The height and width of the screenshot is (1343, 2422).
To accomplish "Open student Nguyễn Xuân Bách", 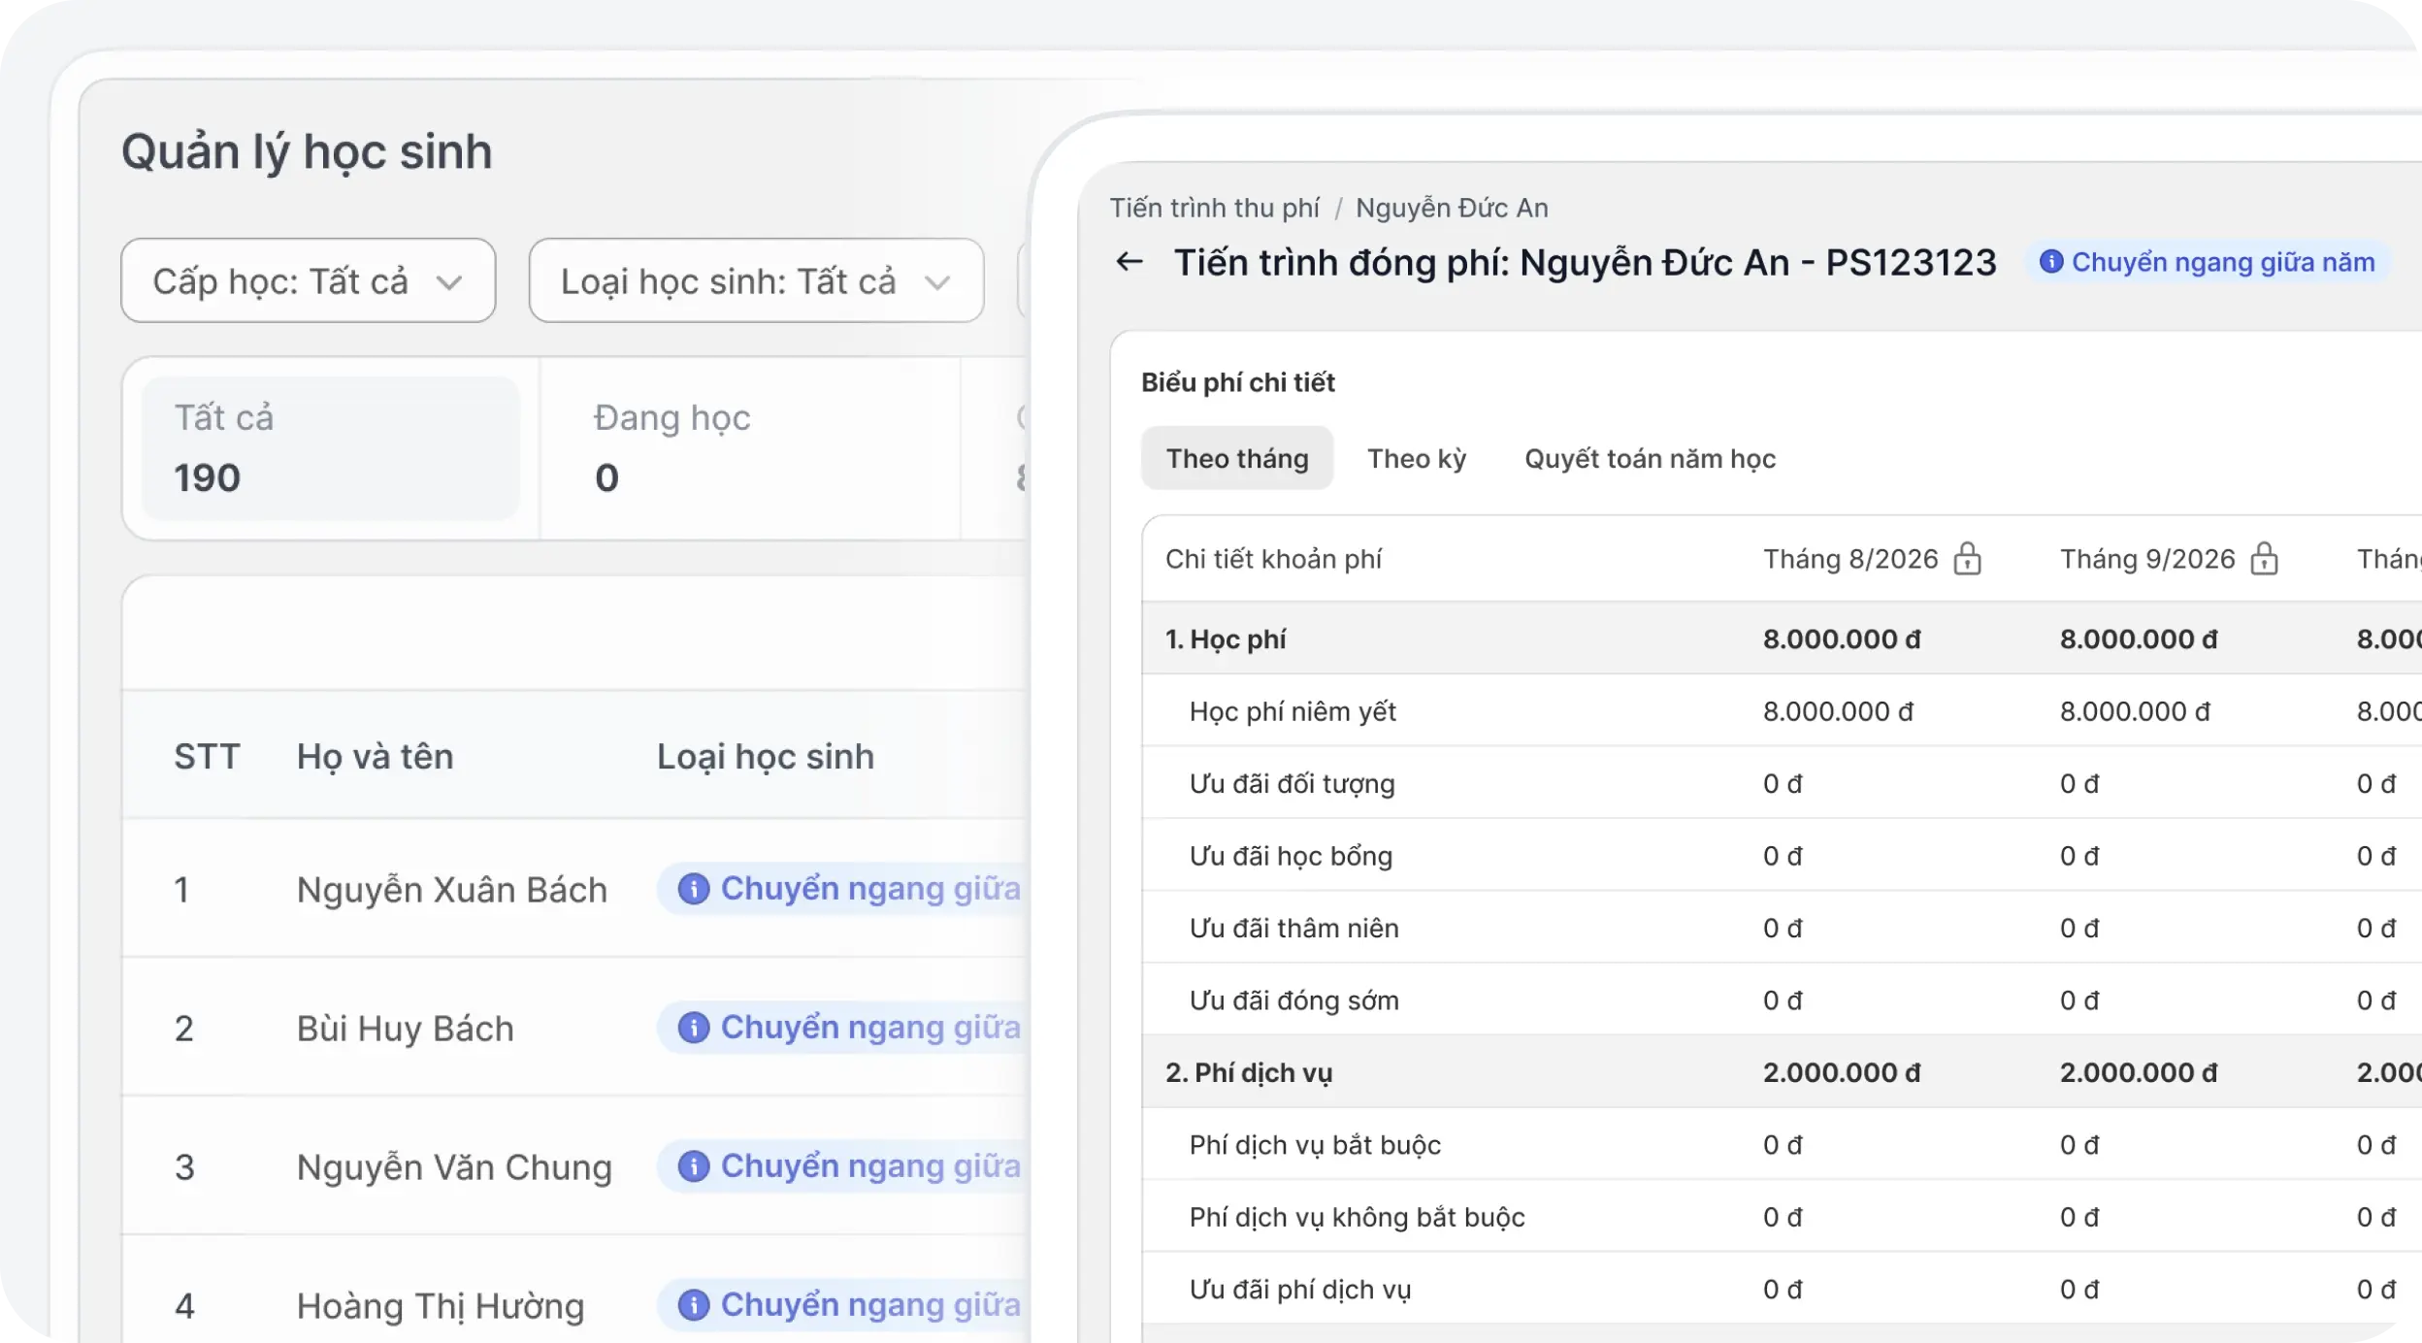I will coord(452,889).
